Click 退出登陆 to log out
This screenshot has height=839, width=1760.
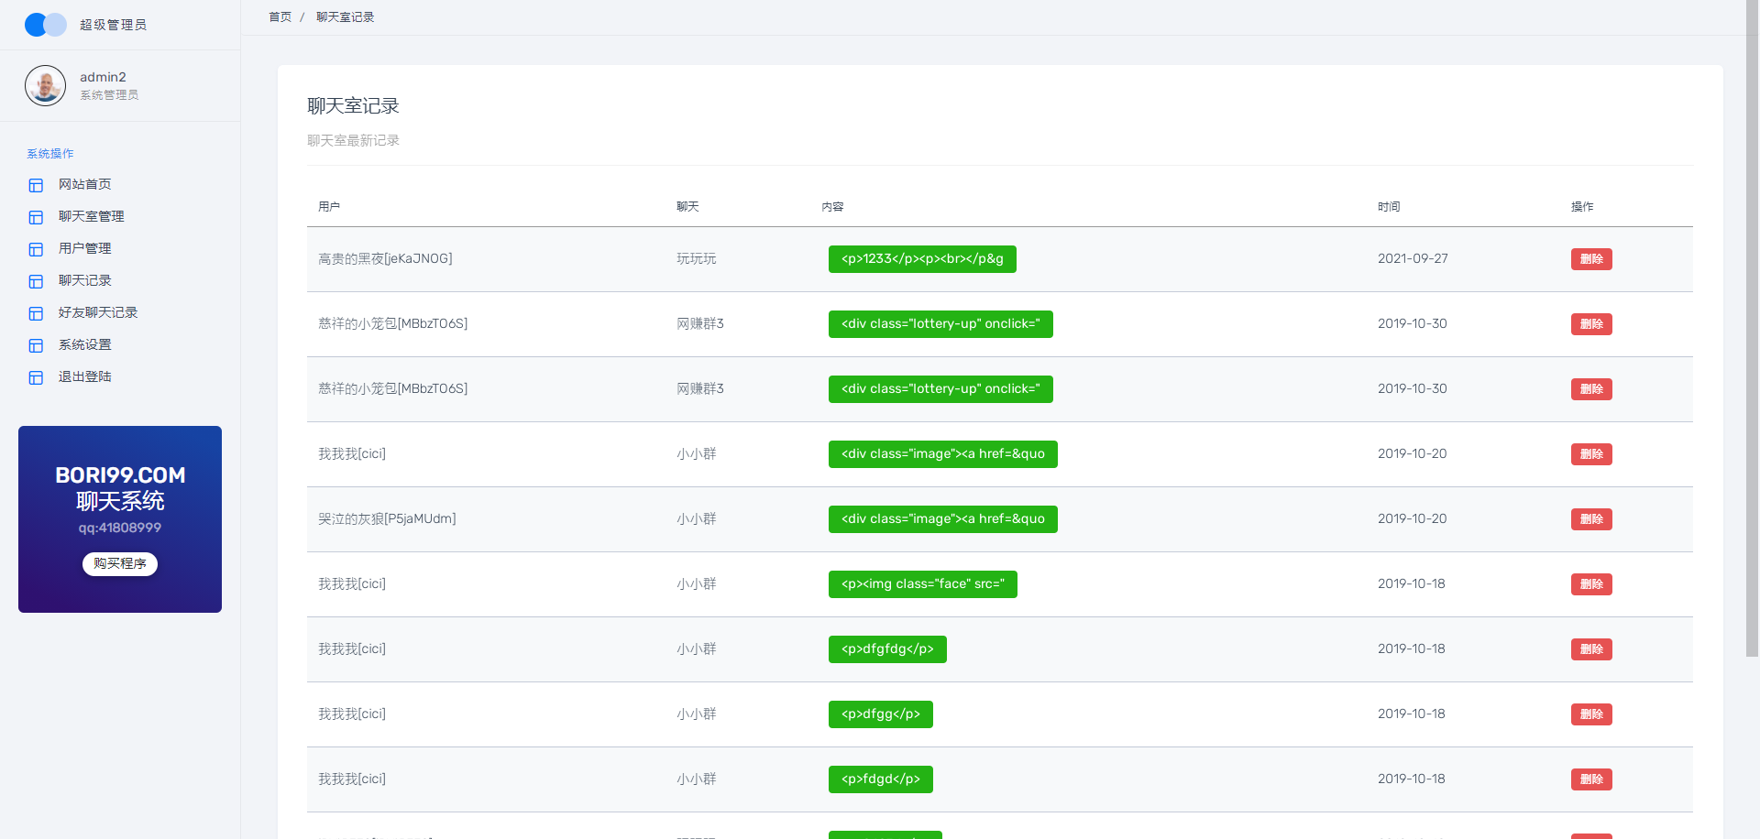(84, 376)
